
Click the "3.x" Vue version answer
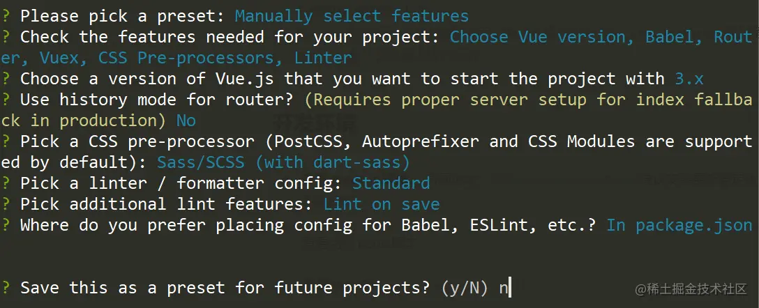(690, 79)
